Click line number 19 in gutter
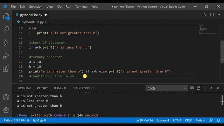Viewport: 224px width, 126px height. pos(21,71)
